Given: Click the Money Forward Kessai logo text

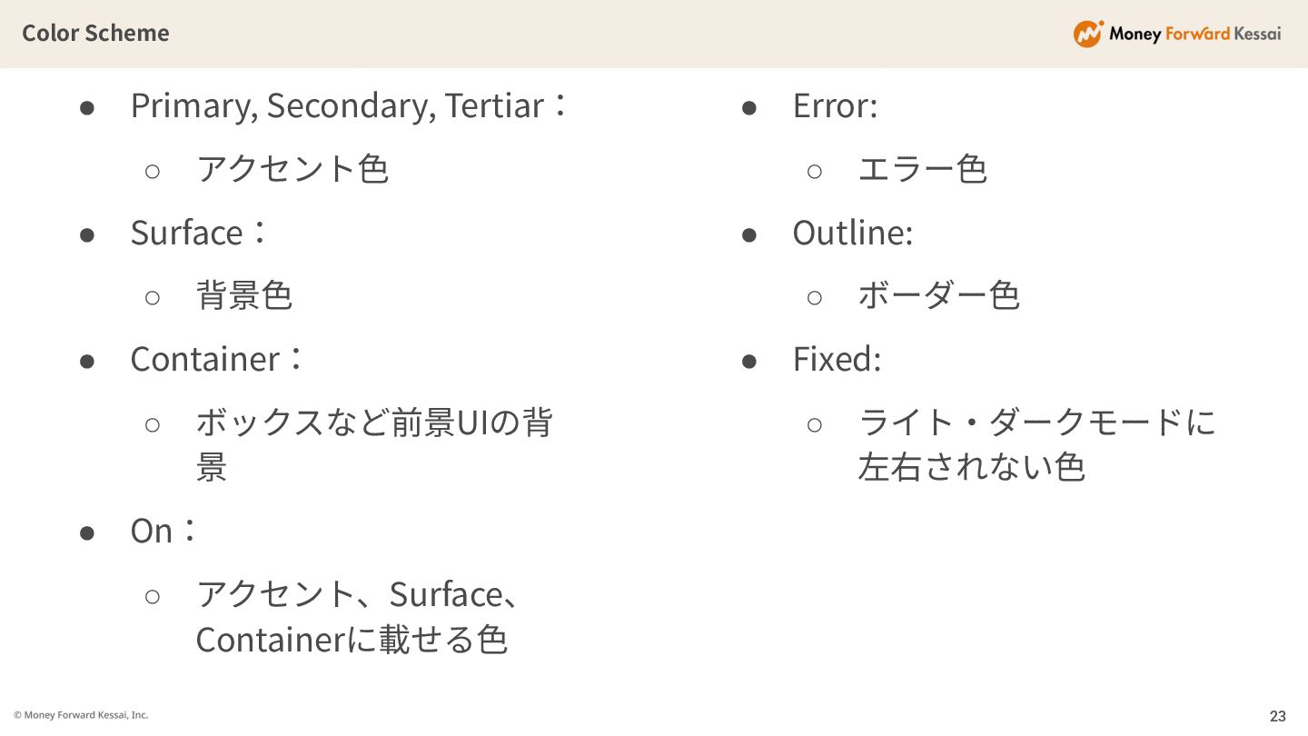Looking at the screenshot, I should point(1194,34).
